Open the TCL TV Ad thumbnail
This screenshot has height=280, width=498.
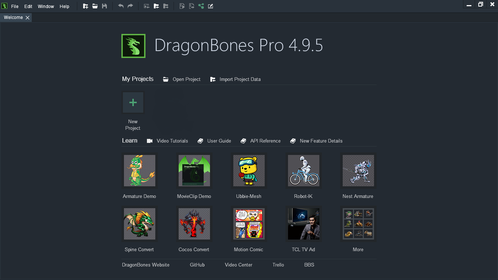coord(304,224)
